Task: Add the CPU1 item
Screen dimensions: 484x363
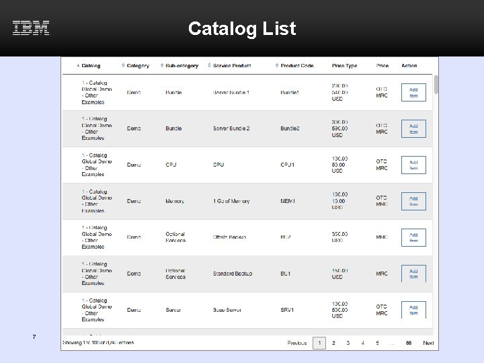Action: (x=413, y=165)
